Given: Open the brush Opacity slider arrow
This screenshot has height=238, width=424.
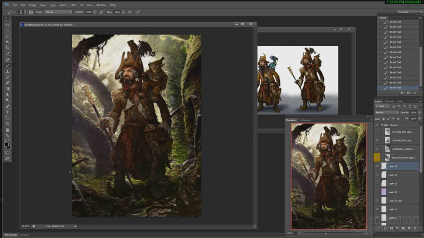Looking at the screenshot, I should [x=95, y=12].
